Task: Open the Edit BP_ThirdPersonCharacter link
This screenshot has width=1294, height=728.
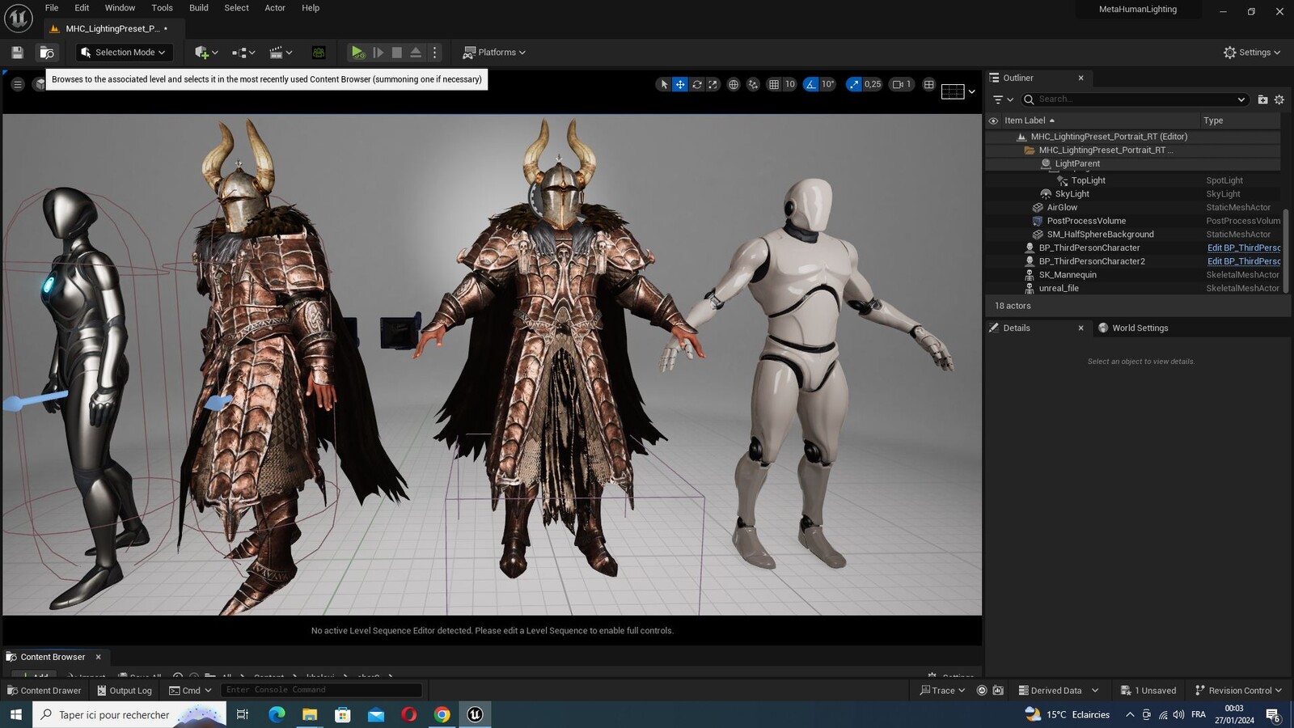Action: point(1243,248)
